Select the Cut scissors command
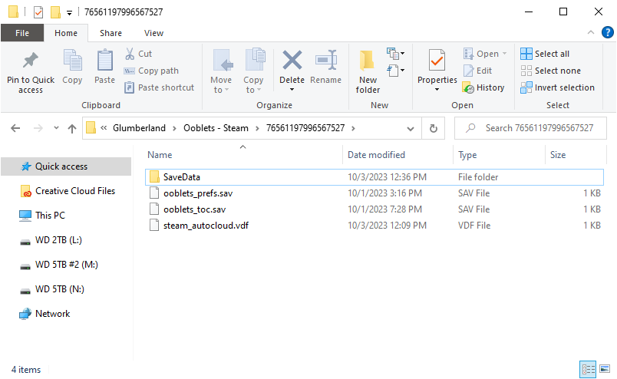 139,54
